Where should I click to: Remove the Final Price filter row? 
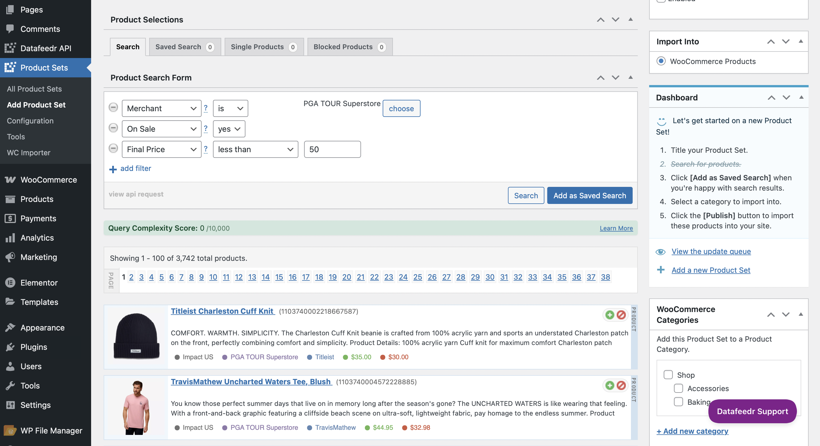click(x=113, y=148)
